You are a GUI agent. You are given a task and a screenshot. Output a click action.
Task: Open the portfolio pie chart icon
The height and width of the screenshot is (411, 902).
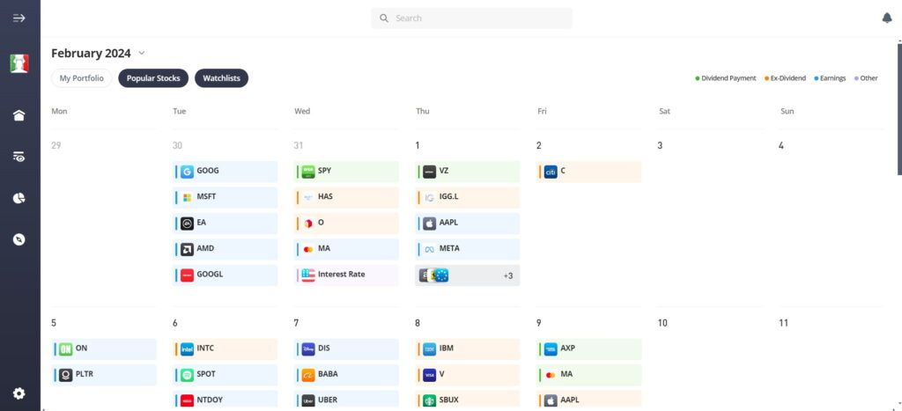[x=19, y=198]
